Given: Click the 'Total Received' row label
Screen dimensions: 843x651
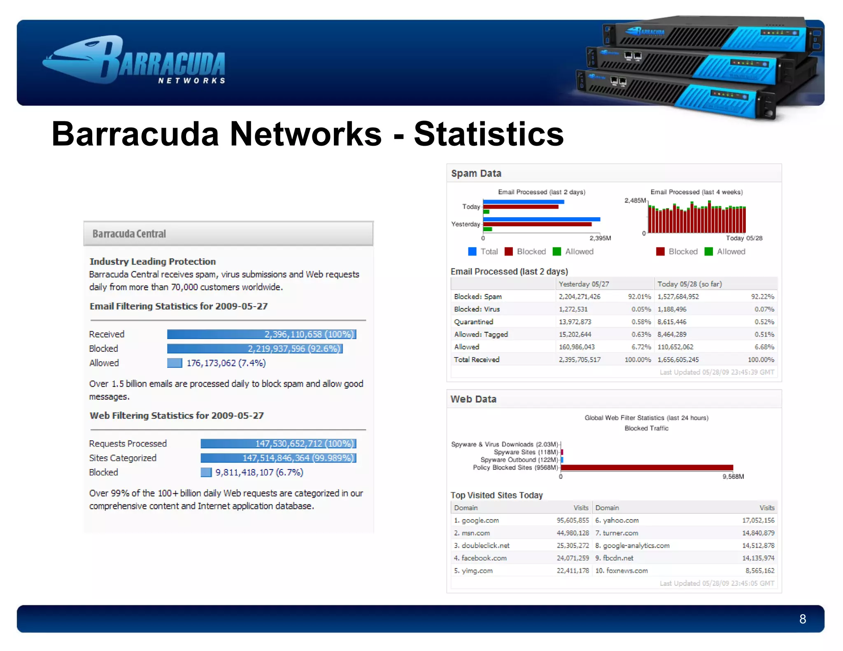Looking at the screenshot, I should click(x=477, y=360).
